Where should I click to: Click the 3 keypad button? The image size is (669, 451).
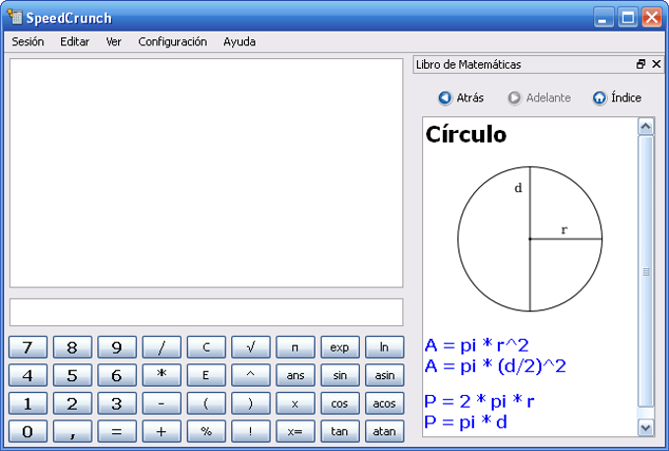click(117, 404)
